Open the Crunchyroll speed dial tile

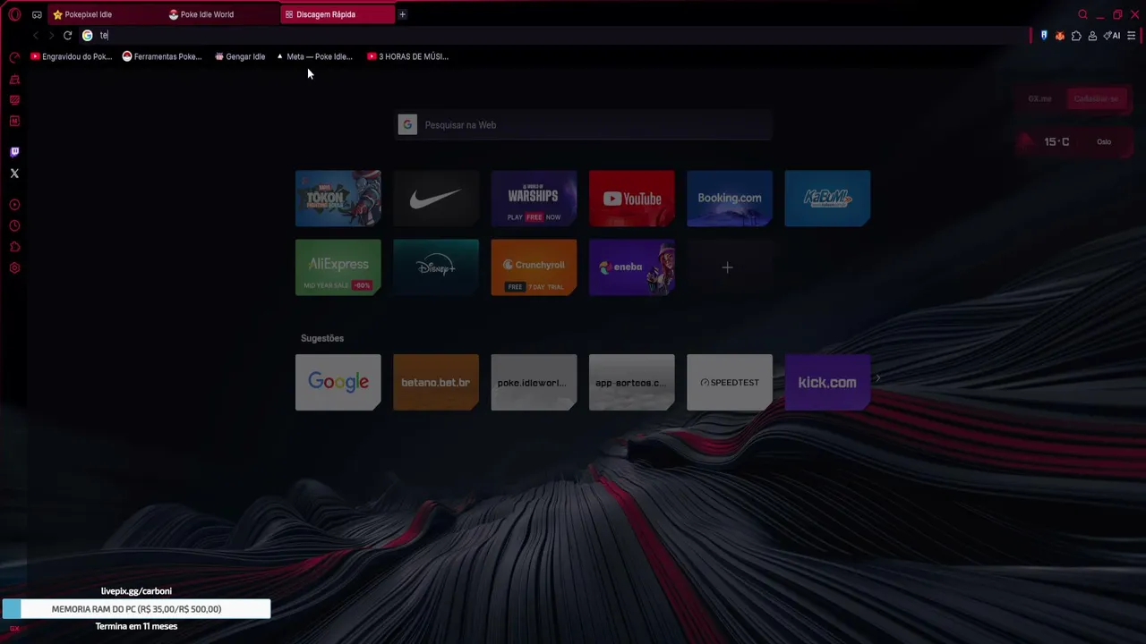click(534, 267)
